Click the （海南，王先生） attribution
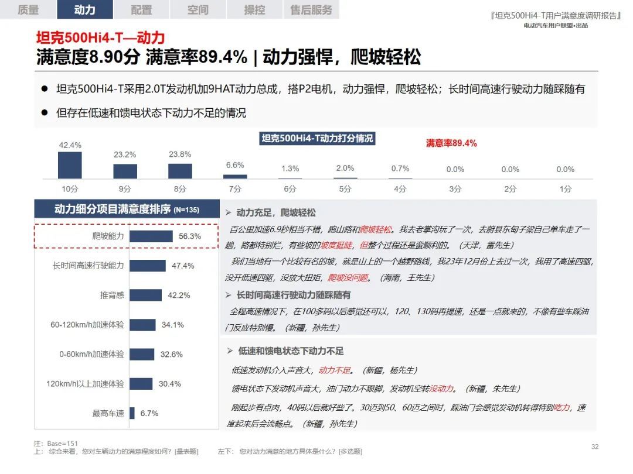The image size is (633, 474). tap(407, 277)
